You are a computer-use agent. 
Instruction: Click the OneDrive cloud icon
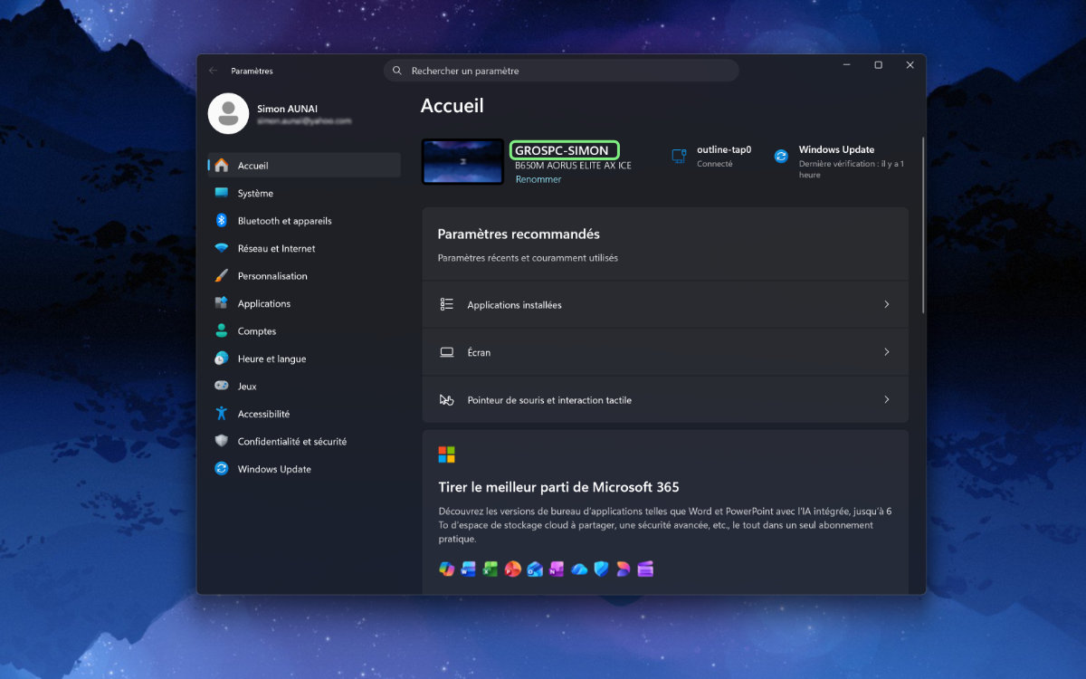579,569
